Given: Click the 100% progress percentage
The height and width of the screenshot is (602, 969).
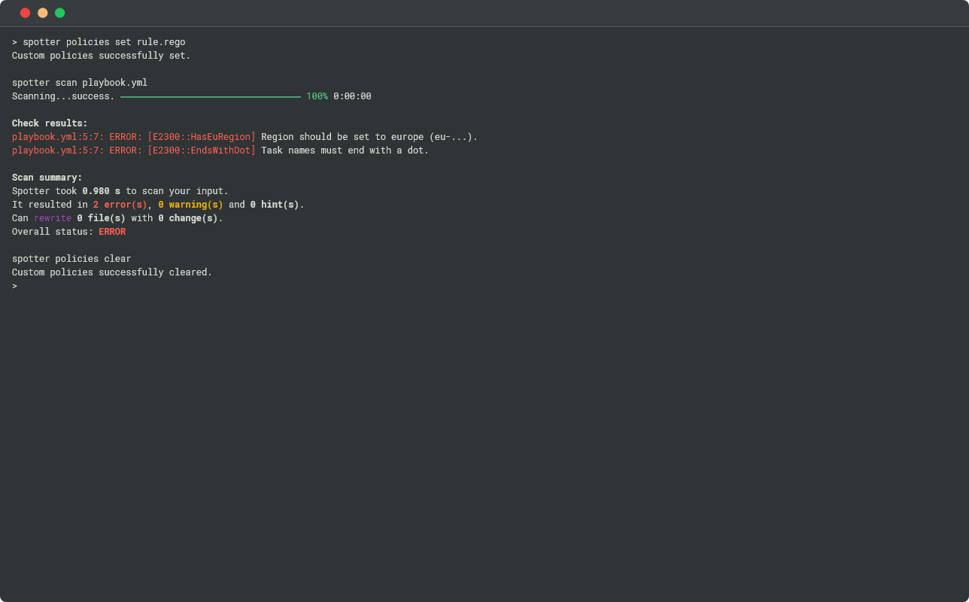Looking at the screenshot, I should (x=317, y=96).
